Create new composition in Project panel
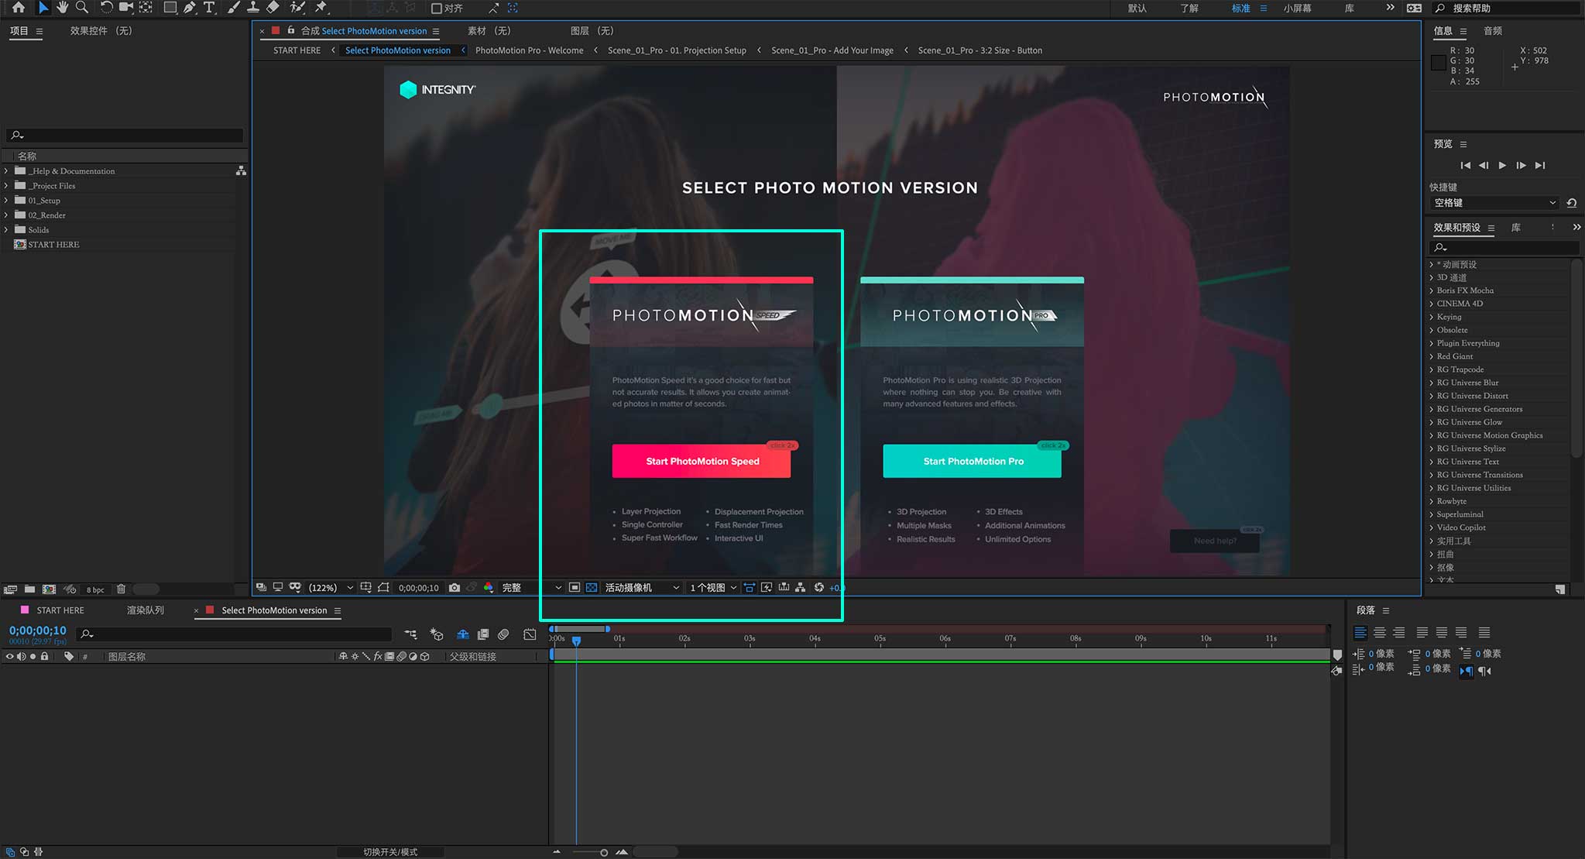 point(49,589)
